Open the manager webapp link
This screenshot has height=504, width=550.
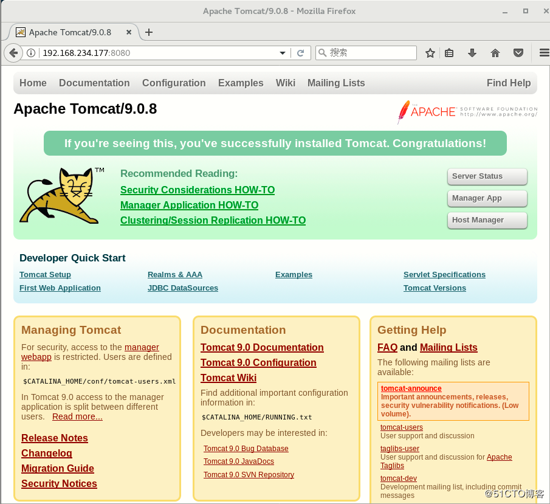pyautogui.click(x=142, y=347)
